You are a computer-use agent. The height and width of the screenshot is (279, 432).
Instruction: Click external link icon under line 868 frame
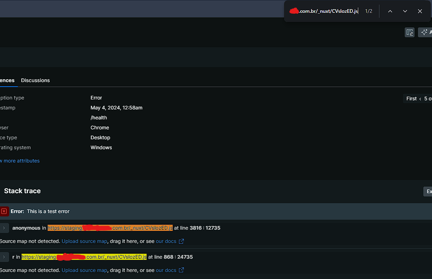pos(181,270)
